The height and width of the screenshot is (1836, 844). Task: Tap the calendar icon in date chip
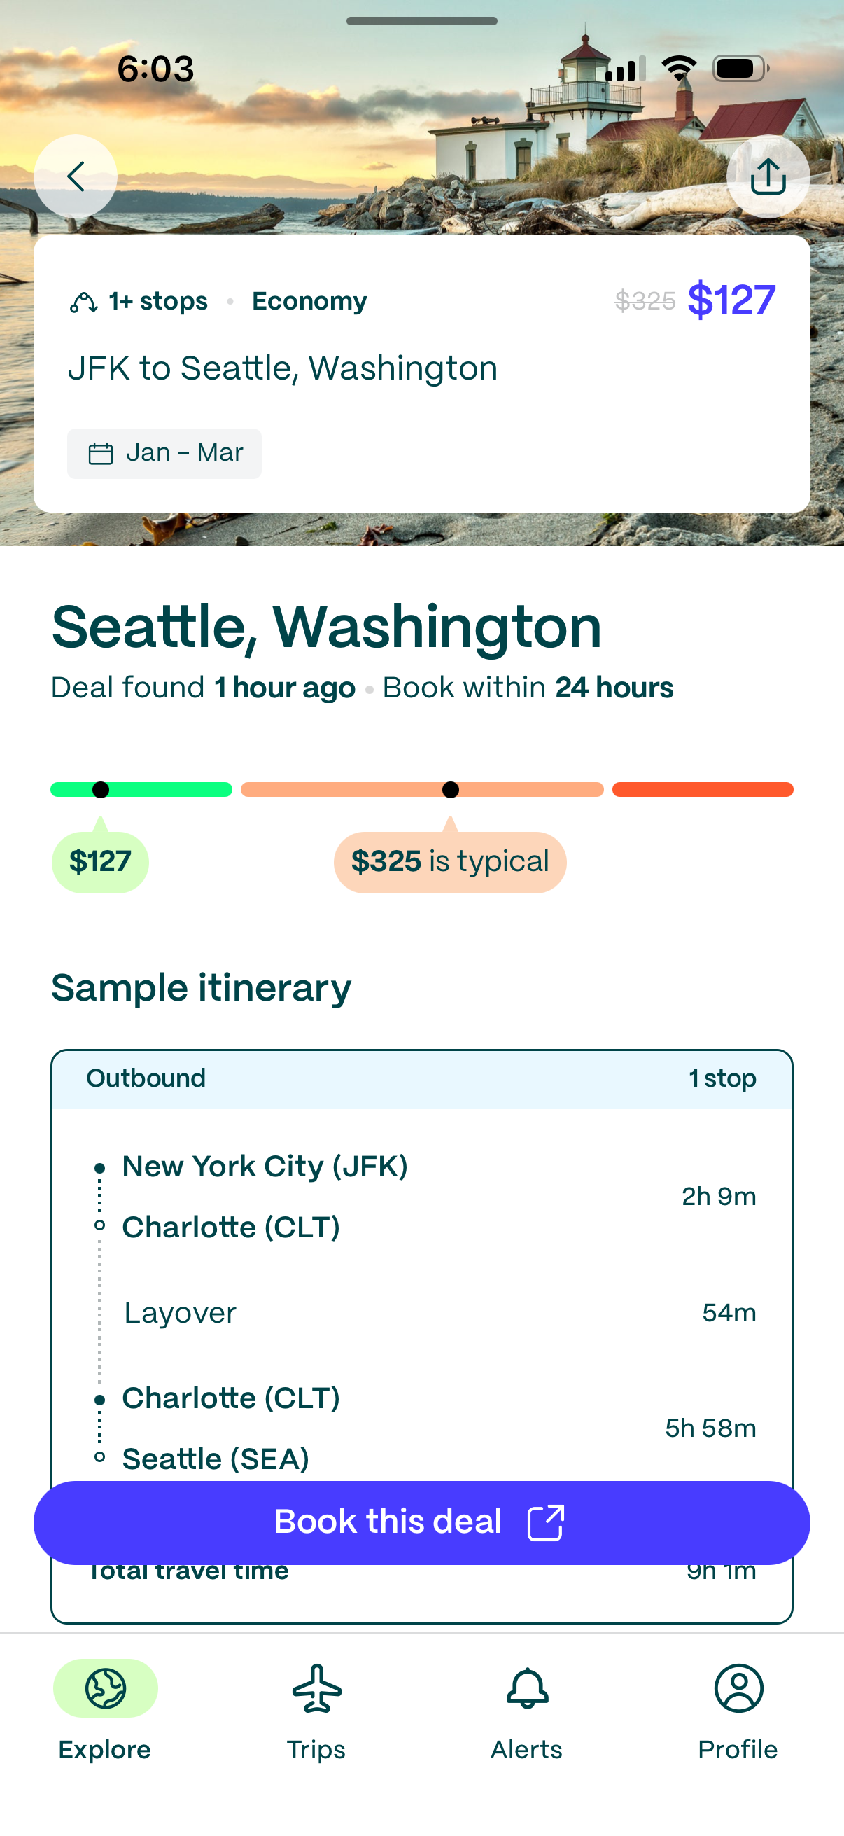point(100,453)
